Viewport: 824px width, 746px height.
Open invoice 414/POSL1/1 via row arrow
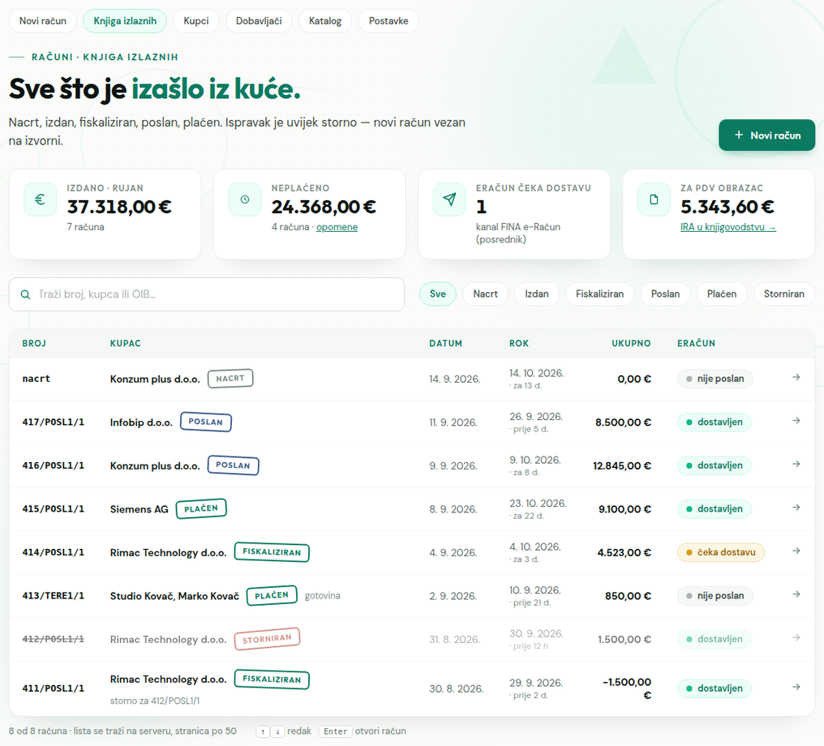point(796,551)
